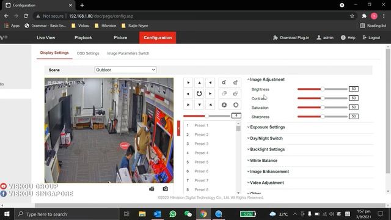Open WeChat from the taskbar
The height and width of the screenshot is (220, 391).
point(188,214)
